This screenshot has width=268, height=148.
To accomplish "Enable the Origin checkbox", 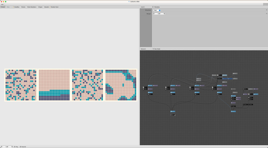I will point(38,7).
